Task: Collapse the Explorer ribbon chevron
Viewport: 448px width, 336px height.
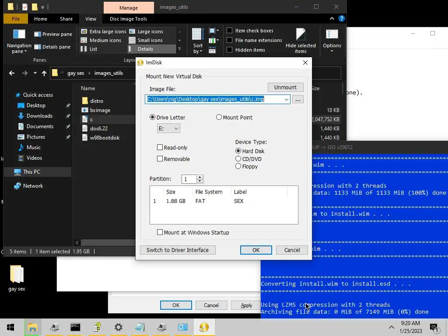Action: pyautogui.click(x=332, y=18)
